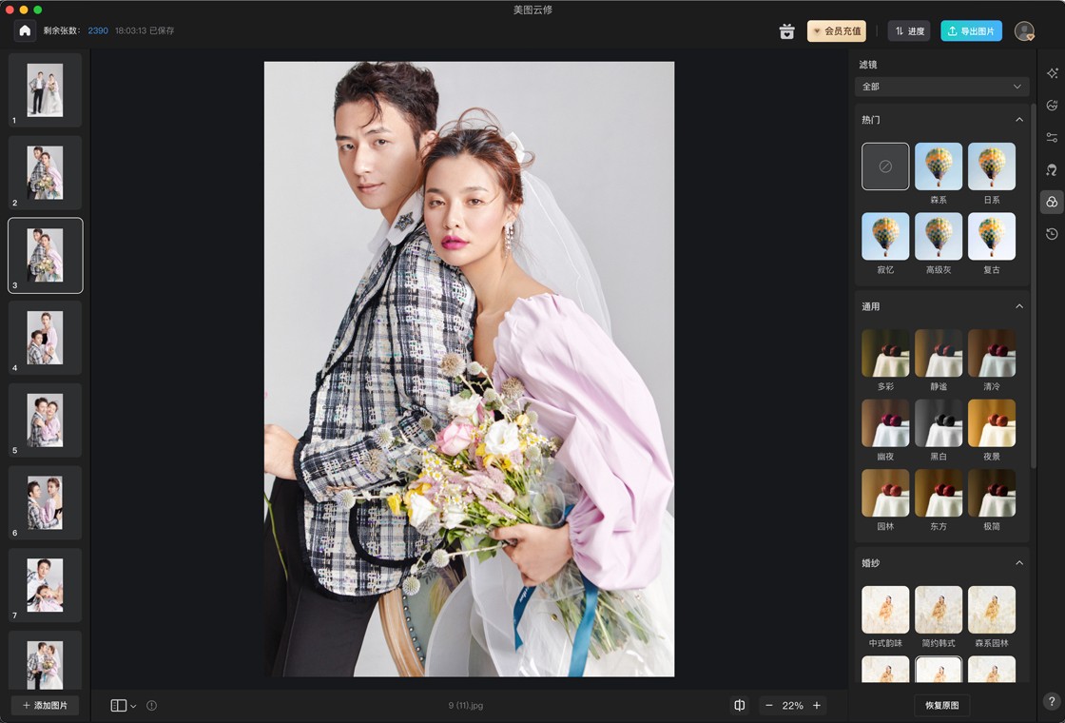
Task: Collapse the 通用 filter section
Action: pyautogui.click(x=1018, y=306)
